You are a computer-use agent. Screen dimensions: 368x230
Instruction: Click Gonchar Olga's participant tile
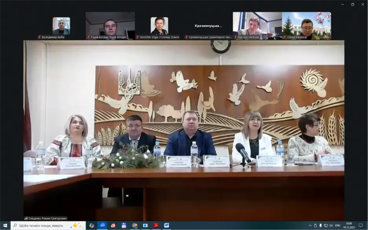(159, 26)
